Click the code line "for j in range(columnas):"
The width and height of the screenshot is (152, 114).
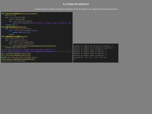pos(21,21)
